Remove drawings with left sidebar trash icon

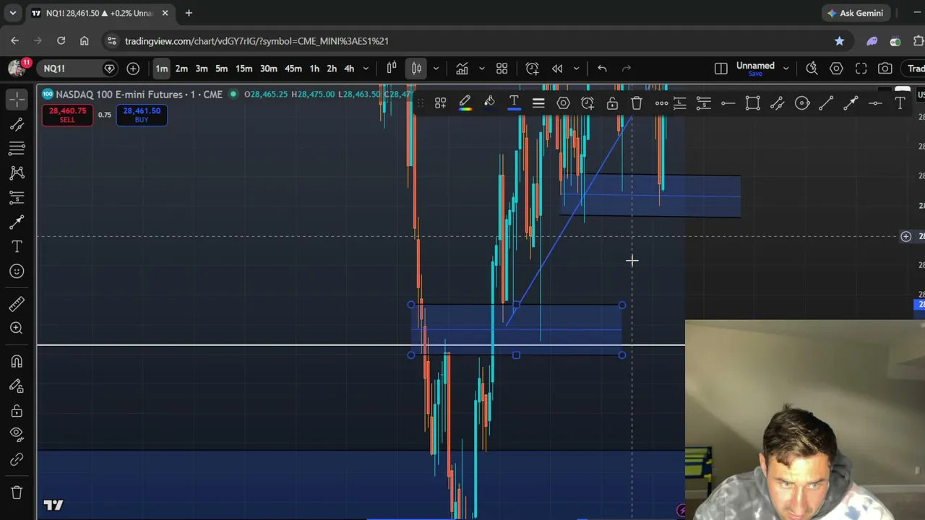[x=17, y=493]
